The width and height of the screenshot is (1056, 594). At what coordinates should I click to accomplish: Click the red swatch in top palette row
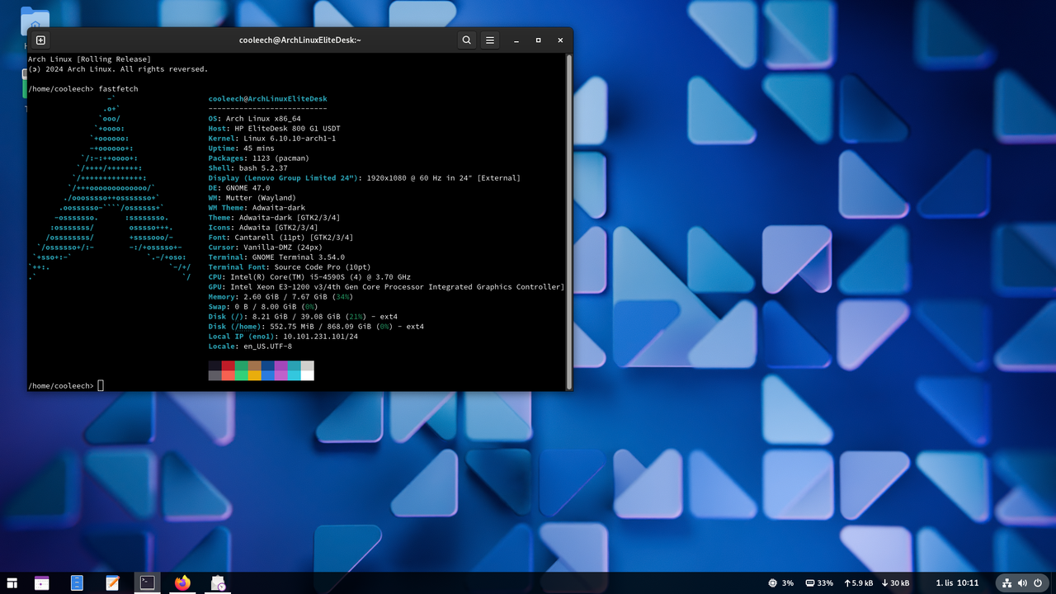click(229, 365)
